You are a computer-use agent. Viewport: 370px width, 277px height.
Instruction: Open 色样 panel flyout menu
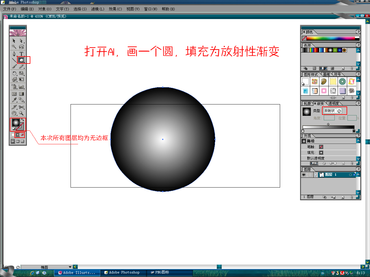pos(358,45)
